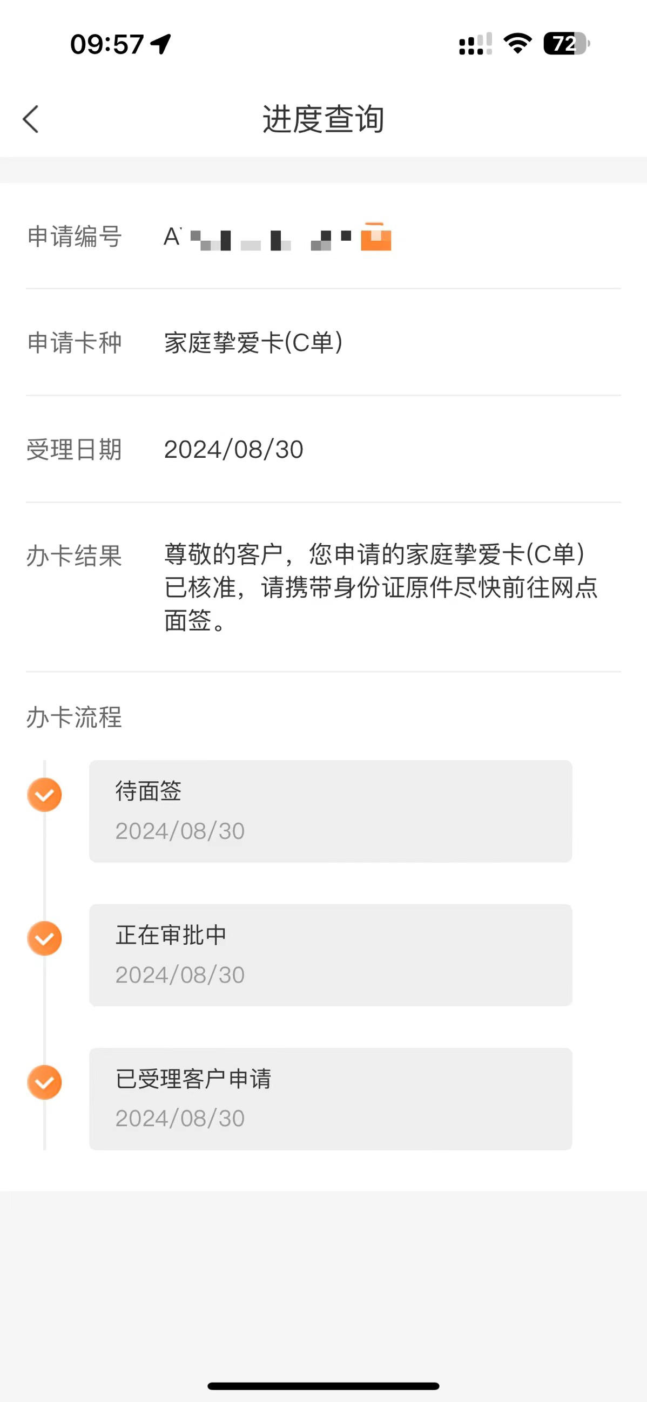Viewport: 647px width, 1402px height.
Task: Tap the Wi-Fi status icon
Action: tap(517, 44)
